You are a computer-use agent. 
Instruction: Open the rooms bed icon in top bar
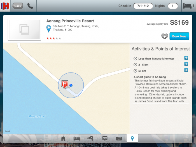(x=188, y=6)
